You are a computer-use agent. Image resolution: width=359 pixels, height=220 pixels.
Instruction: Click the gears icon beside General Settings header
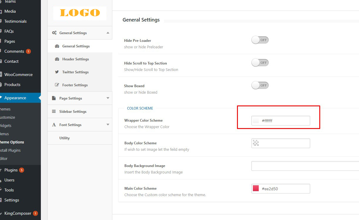pos(54,33)
